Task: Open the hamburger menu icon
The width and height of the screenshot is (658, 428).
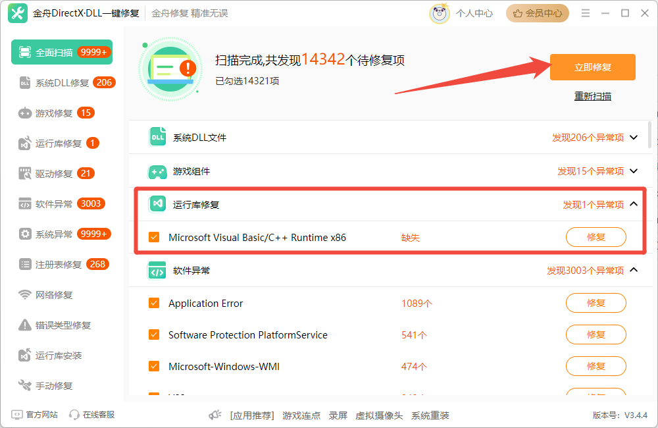Action: point(586,13)
